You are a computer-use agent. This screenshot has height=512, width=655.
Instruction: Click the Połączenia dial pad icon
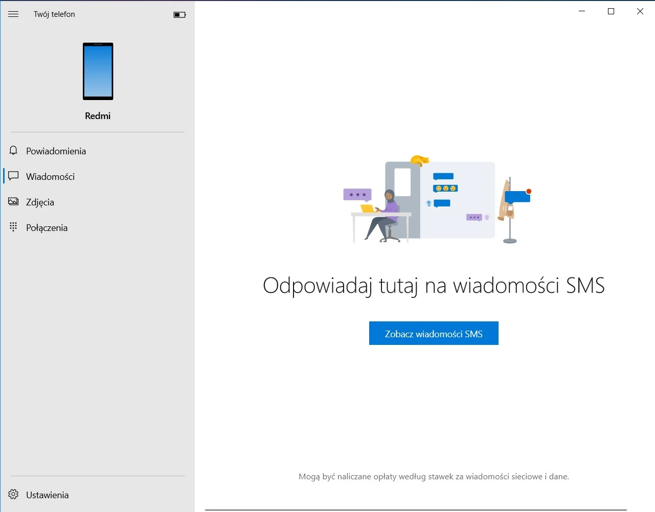[x=13, y=227]
